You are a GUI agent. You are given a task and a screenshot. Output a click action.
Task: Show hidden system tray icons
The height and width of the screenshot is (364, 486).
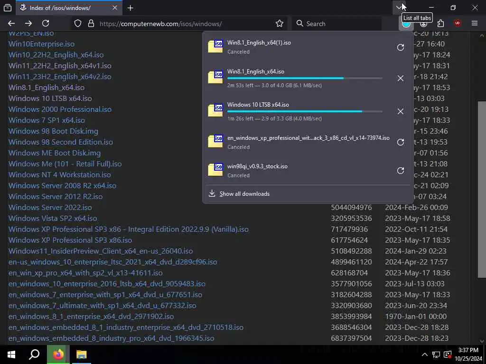[425, 355]
